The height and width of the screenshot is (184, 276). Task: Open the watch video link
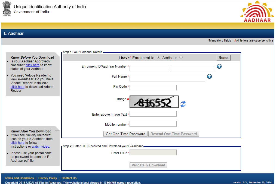coord(40,146)
